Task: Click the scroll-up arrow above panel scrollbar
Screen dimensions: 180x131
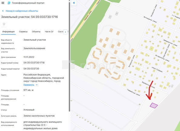Action: (69, 1)
